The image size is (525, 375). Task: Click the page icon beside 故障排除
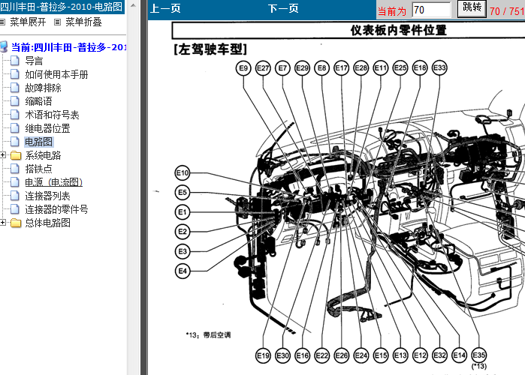[15, 88]
